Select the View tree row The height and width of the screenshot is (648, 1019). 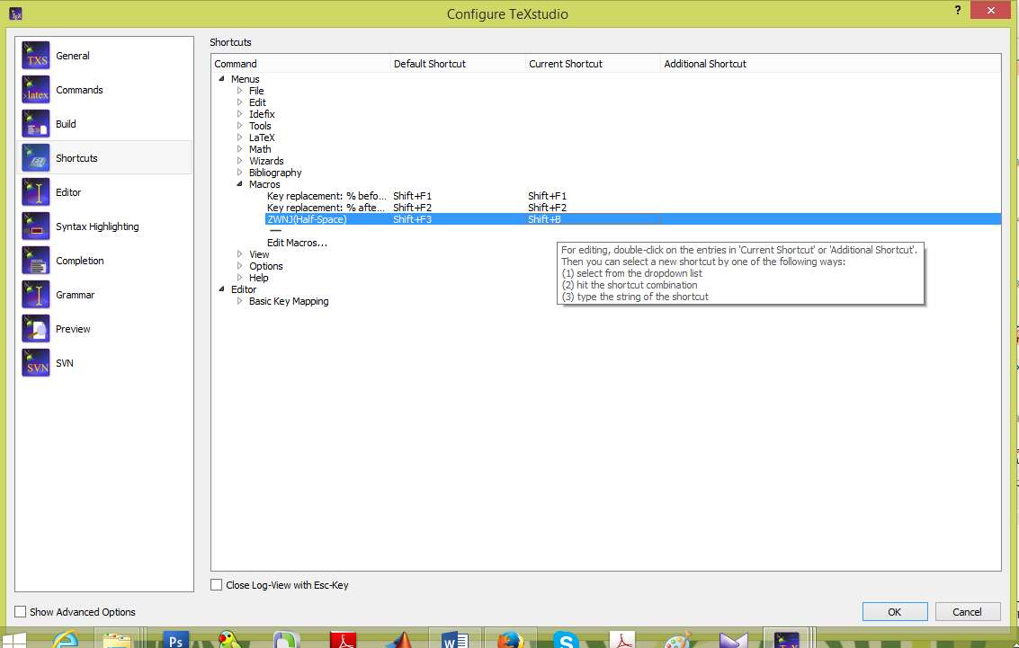coord(259,254)
